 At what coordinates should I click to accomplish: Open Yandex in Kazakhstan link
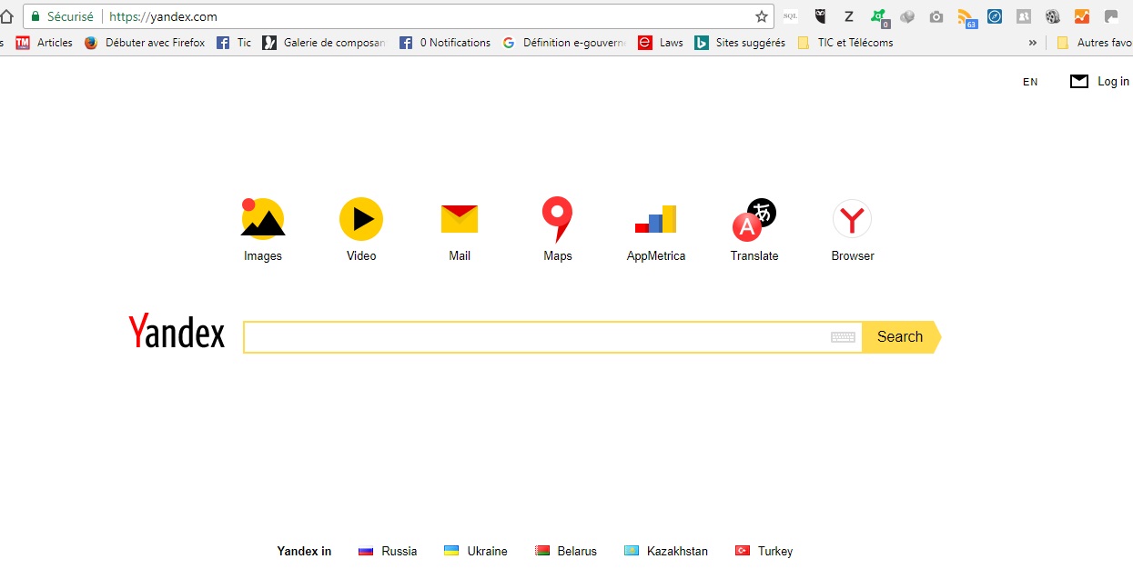tap(665, 551)
